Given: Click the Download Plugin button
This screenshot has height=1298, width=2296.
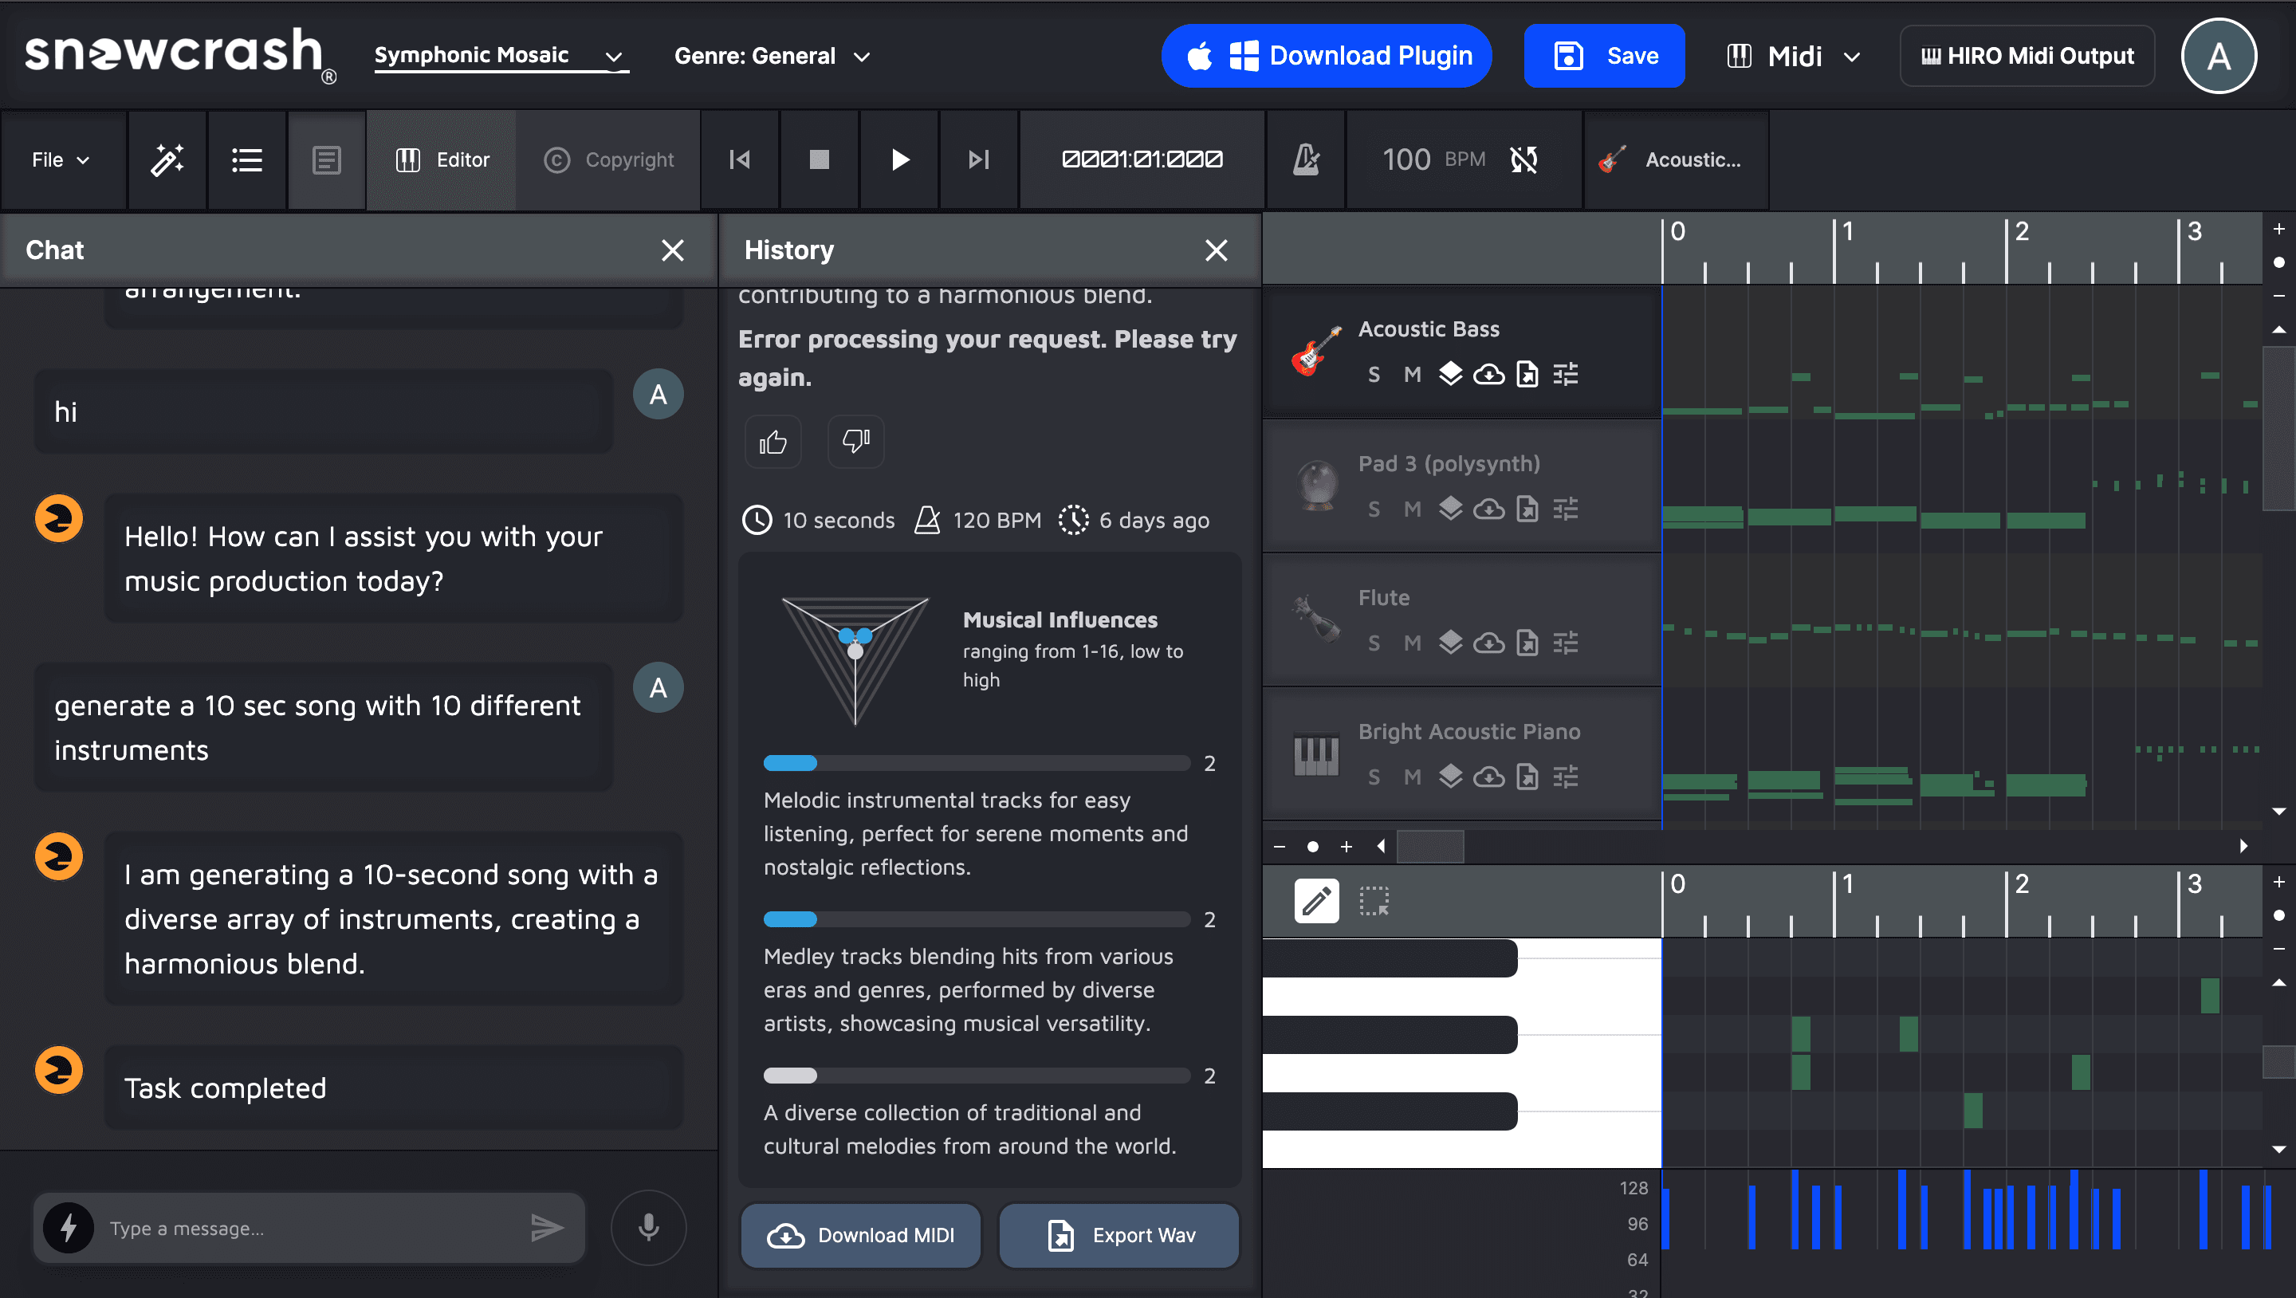Looking at the screenshot, I should 1327,56.
